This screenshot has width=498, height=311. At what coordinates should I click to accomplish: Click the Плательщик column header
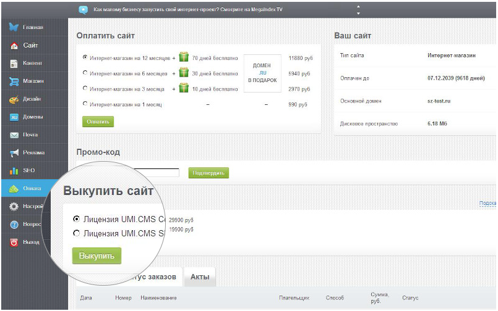[x=294, y=297]
